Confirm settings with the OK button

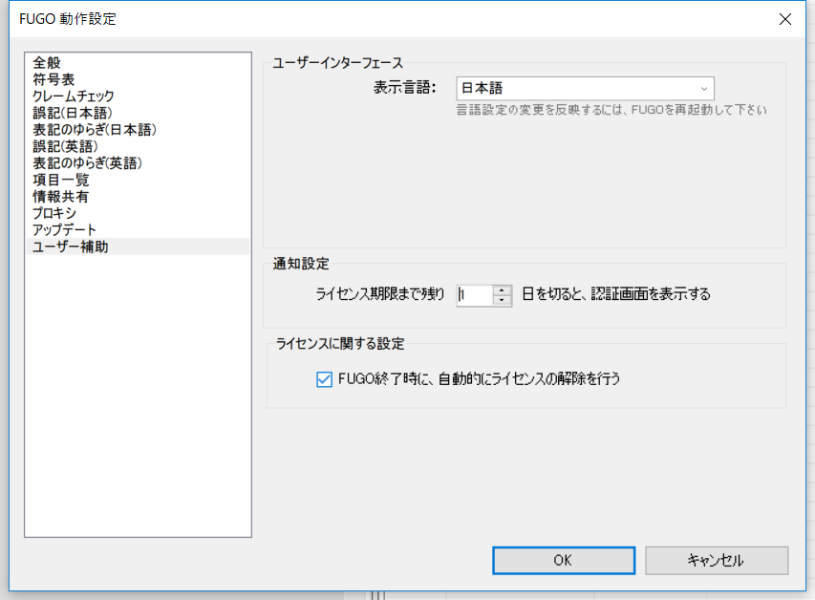click(564, 560)
